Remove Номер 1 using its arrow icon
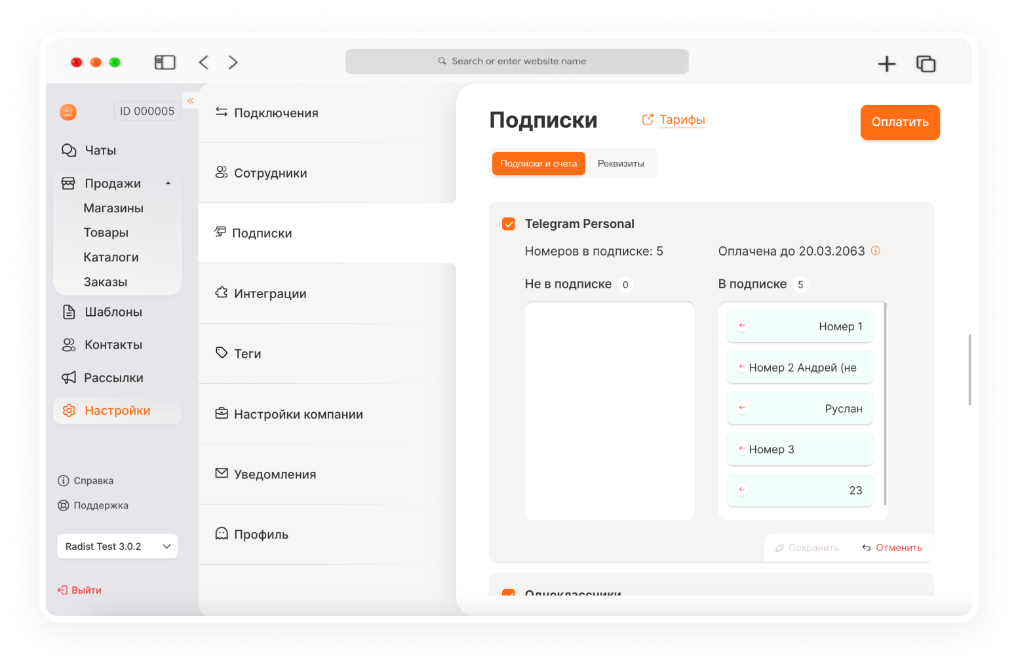Screen dimensions: 1018x669 click(742, 325)
